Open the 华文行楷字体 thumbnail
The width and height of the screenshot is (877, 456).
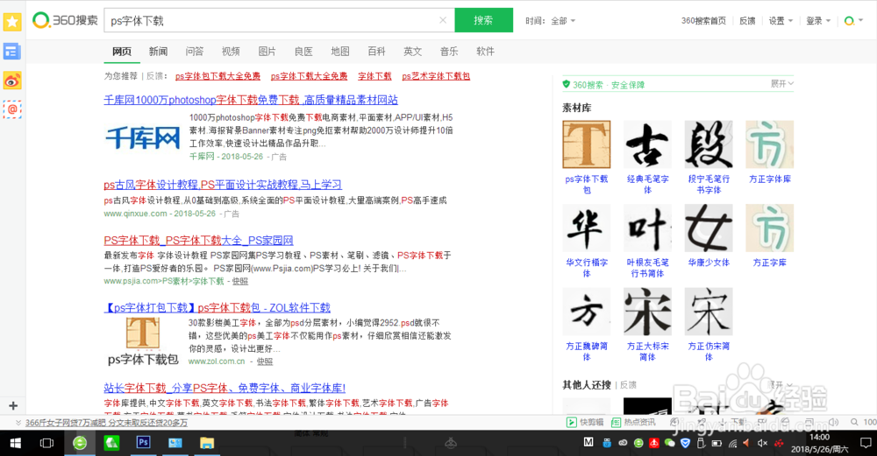coord(586,228)
